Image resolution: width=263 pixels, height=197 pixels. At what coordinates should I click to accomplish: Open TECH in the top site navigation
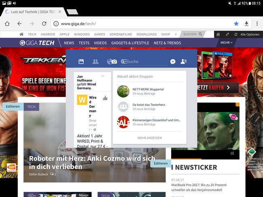32,34
